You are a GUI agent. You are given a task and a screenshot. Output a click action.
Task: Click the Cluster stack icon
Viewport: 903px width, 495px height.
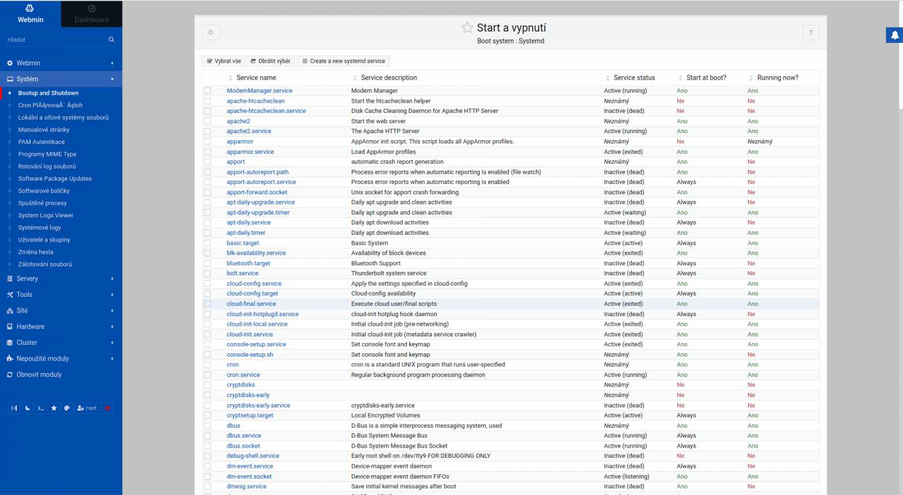pos(10,343)
